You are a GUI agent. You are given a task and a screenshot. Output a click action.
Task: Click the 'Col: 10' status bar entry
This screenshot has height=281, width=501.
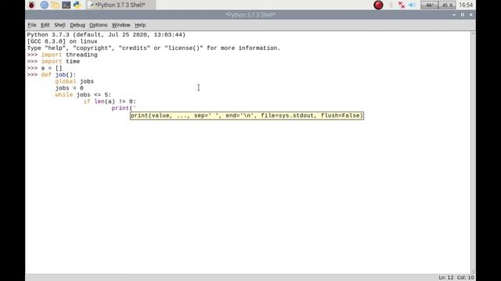466,278
